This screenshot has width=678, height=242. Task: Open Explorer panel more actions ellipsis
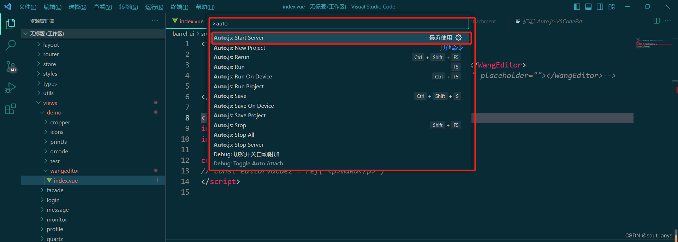click(x=155, y=21)
